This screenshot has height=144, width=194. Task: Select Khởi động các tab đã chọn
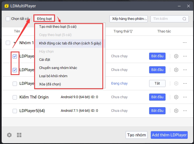tap(70, 43)
